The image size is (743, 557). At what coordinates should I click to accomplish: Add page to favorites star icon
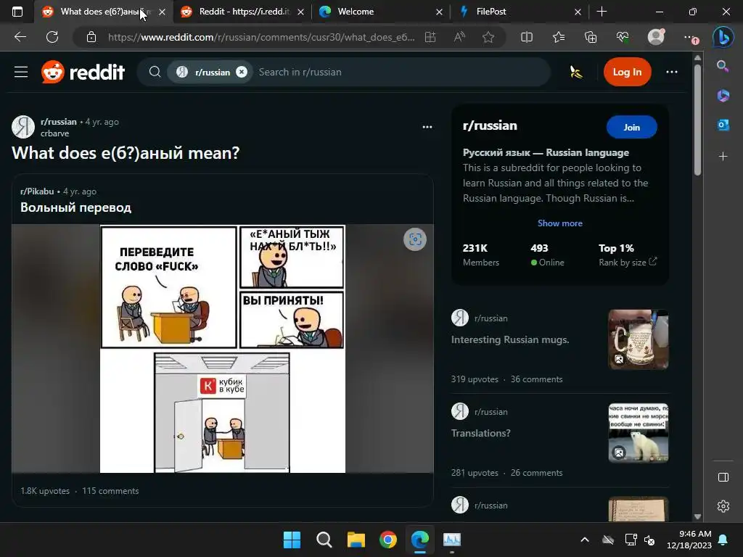coord(488,37)
